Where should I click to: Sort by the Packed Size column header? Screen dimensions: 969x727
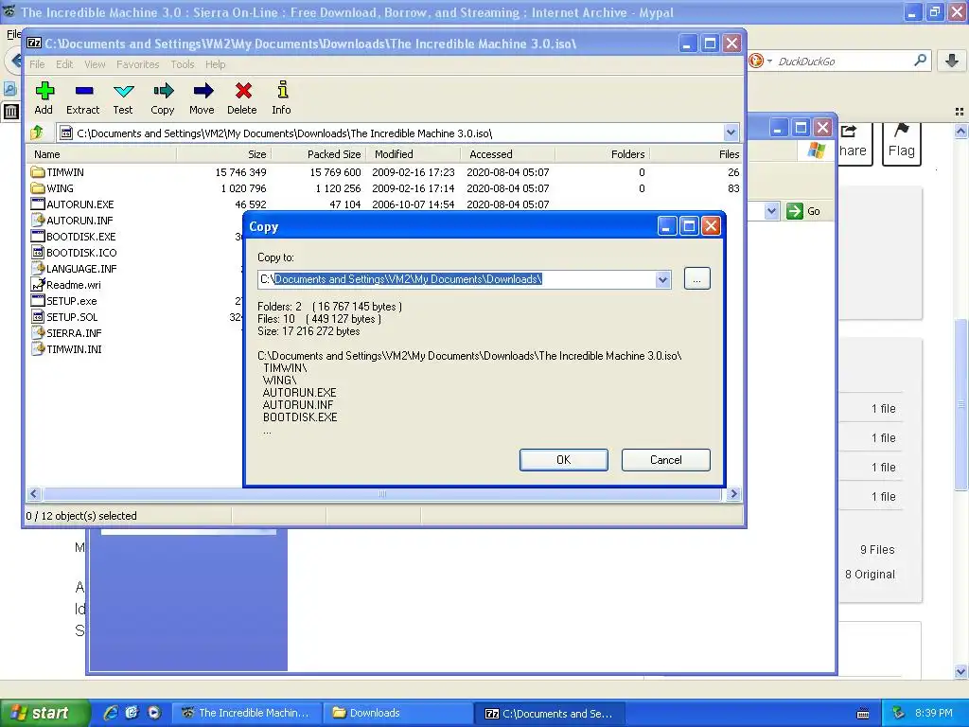click(319, 154)
